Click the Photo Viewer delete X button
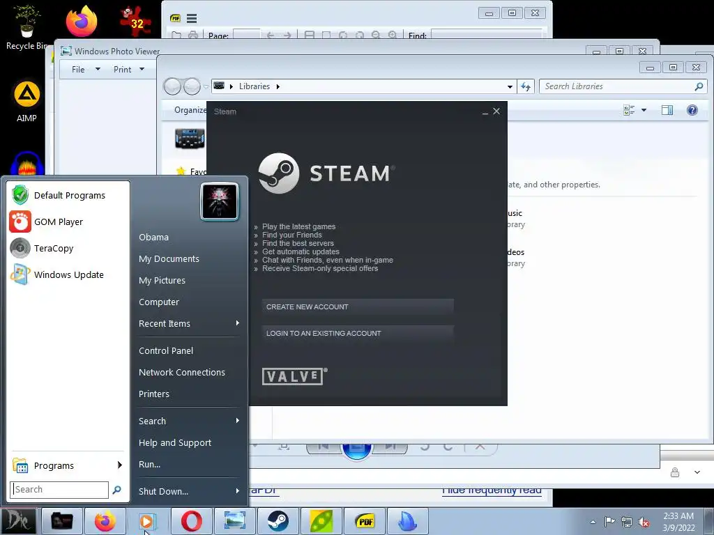Image resolution: width=714 pixels, height=535 pixels. coord(480,447)
